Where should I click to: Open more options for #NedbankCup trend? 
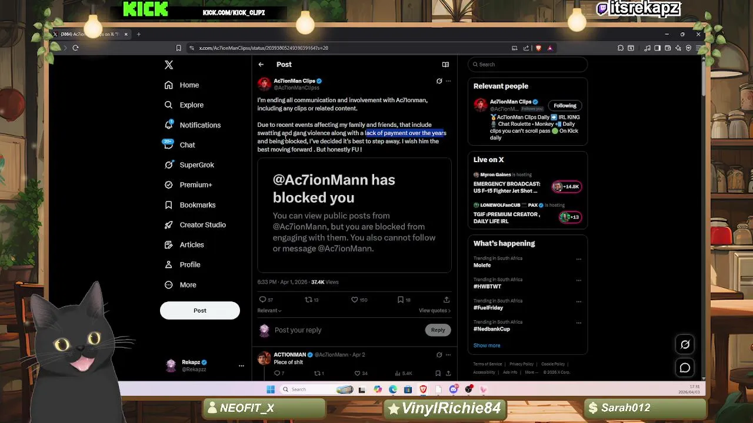579,323
